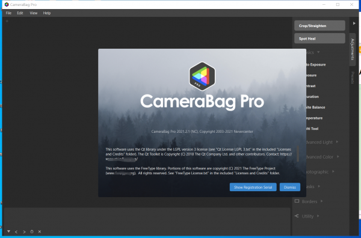The image size is (361, 238).
Task: Go to previous image with left chevron
Action: pos(16,232)
